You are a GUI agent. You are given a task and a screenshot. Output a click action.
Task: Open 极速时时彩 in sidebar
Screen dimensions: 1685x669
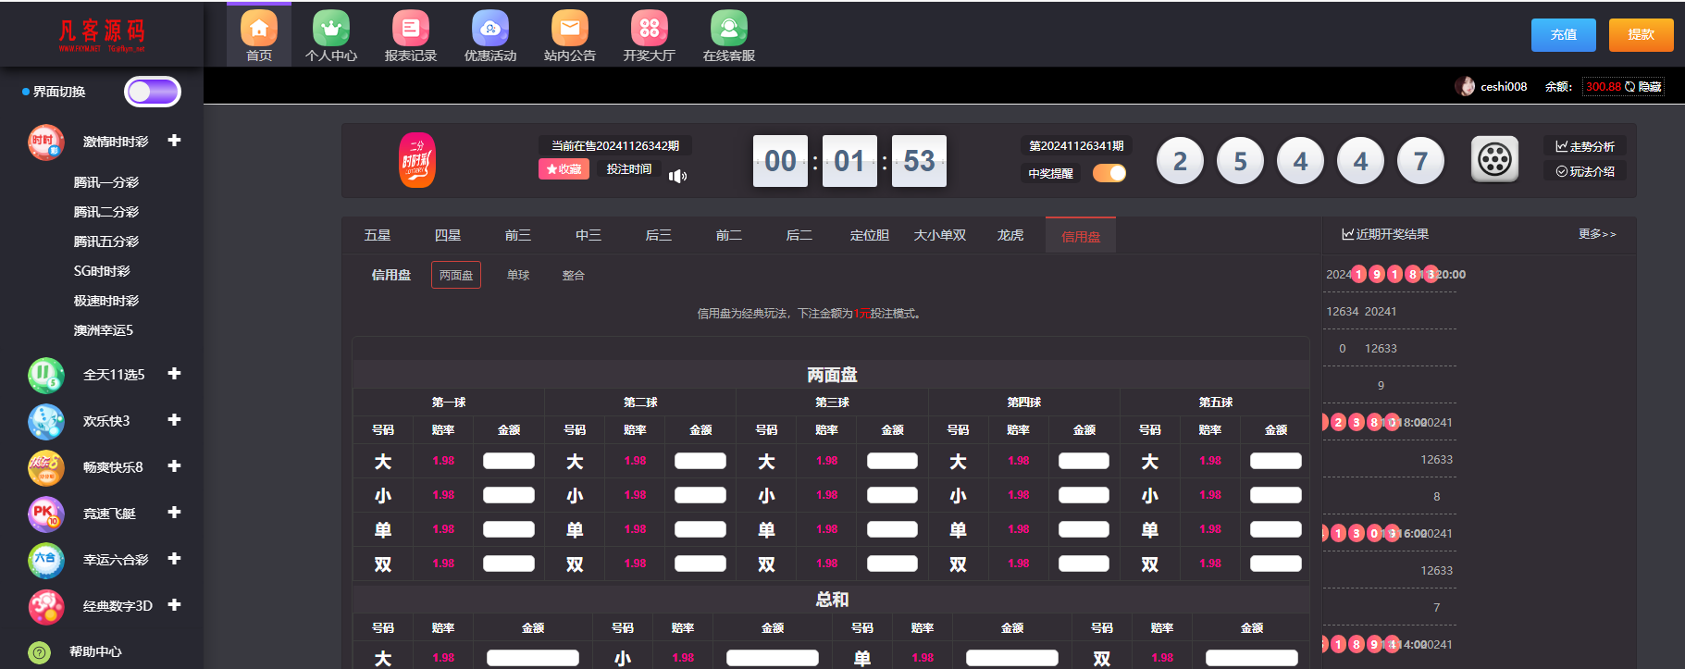106,301
